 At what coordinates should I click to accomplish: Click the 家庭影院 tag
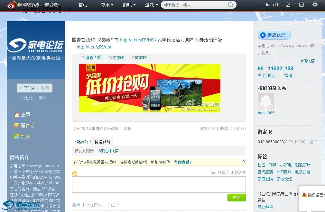coord(265,179)
